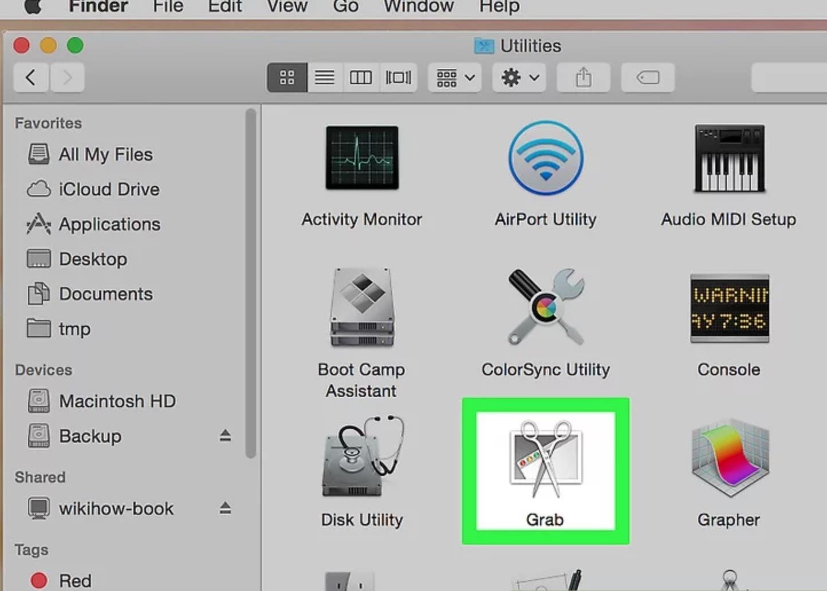Image resolution: width=827 pixels, height=591 pixels.
Task: Zoom the Utilities window with green button
Action: coord(75,45)
